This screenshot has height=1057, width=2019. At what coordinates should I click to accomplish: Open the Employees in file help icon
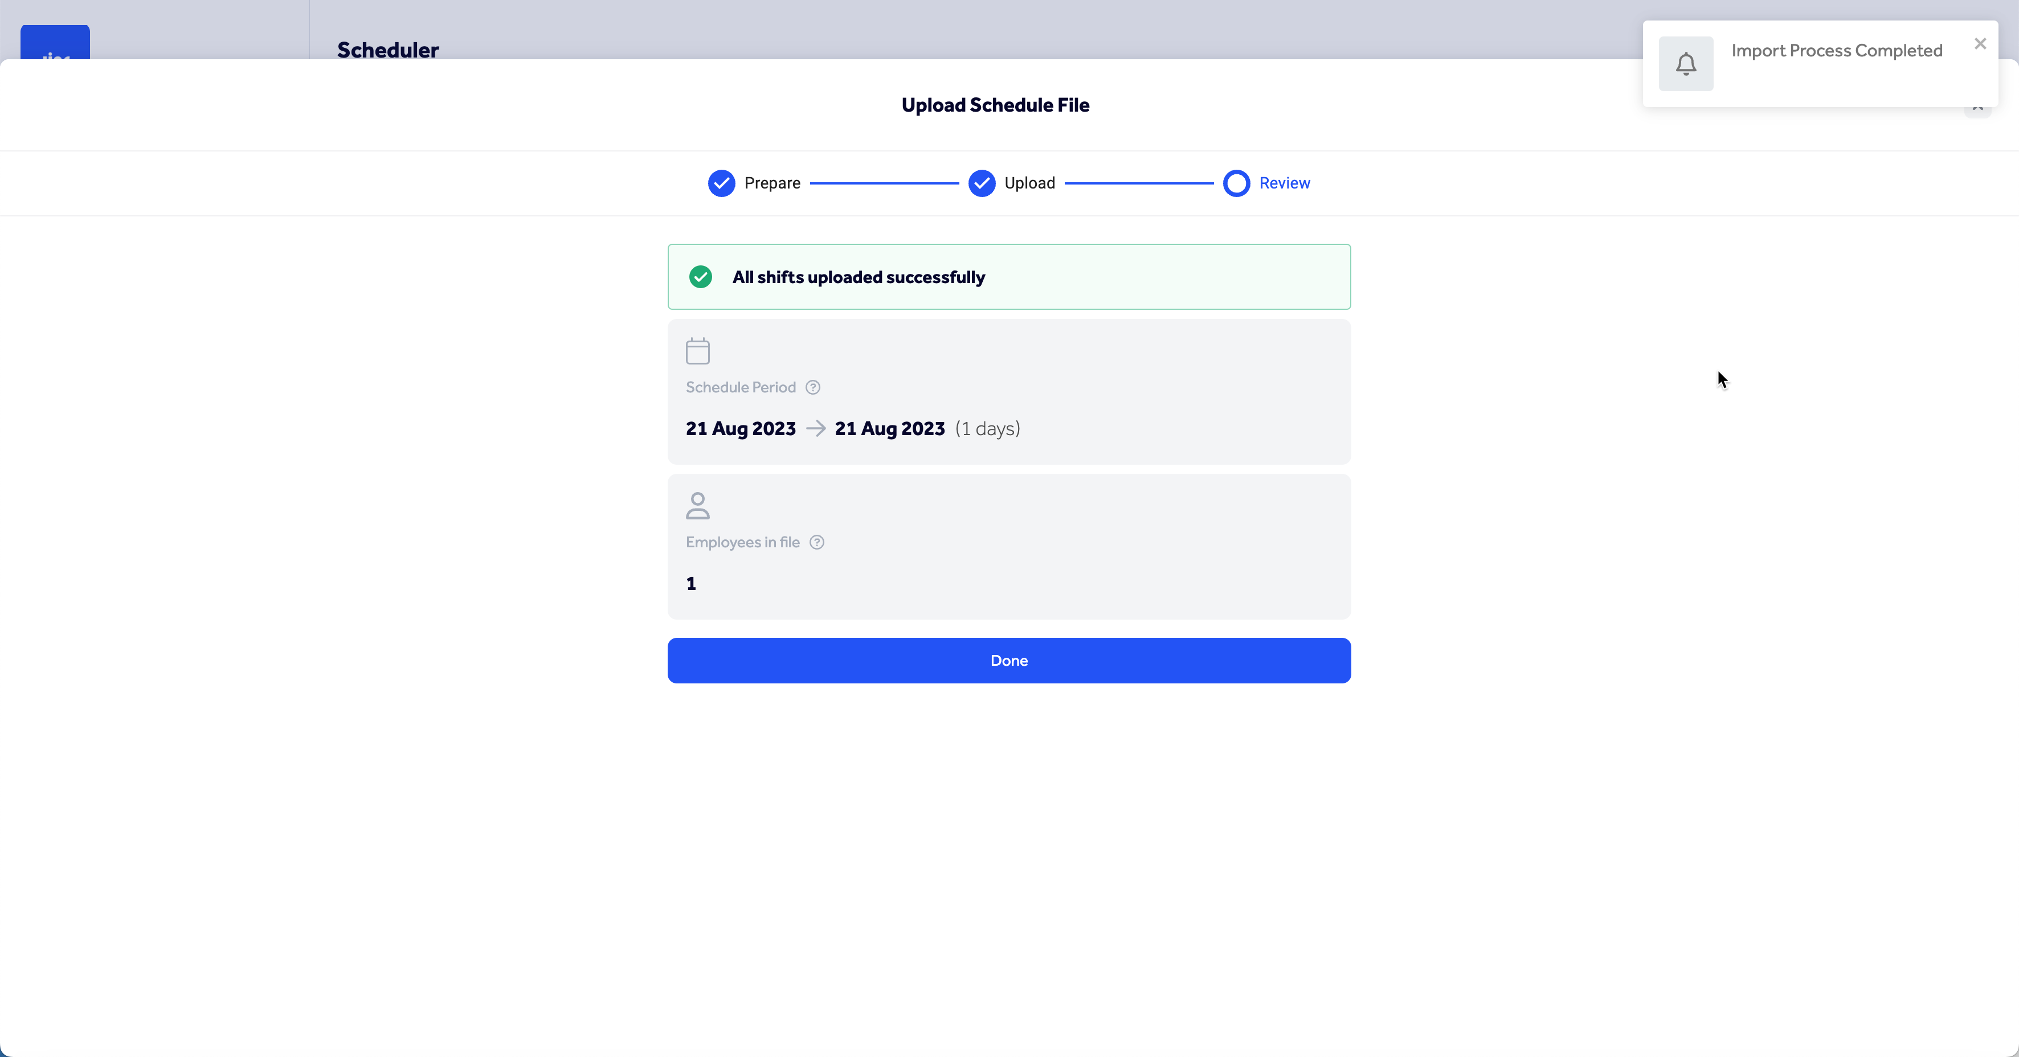(x=817, y=542)
